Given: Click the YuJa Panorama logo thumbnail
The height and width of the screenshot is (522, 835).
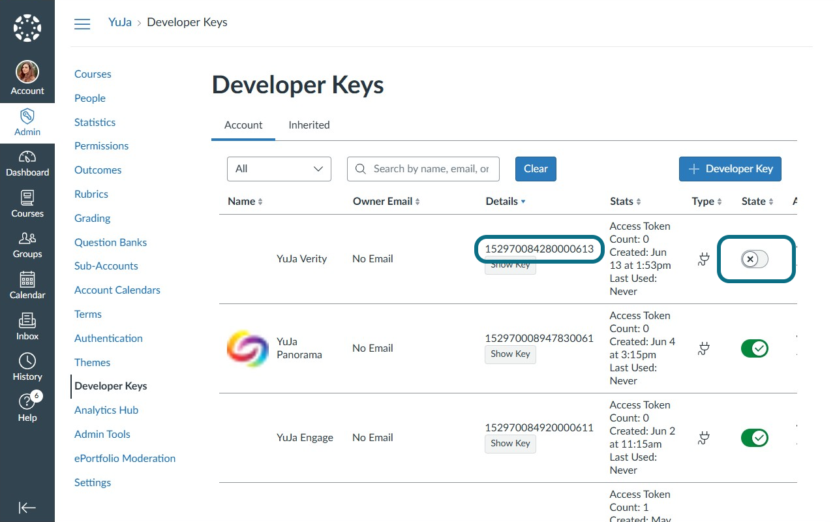Looking at the screenshot, I should pos(248,348).
